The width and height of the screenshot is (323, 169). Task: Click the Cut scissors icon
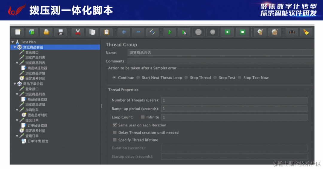pos(78,32)
